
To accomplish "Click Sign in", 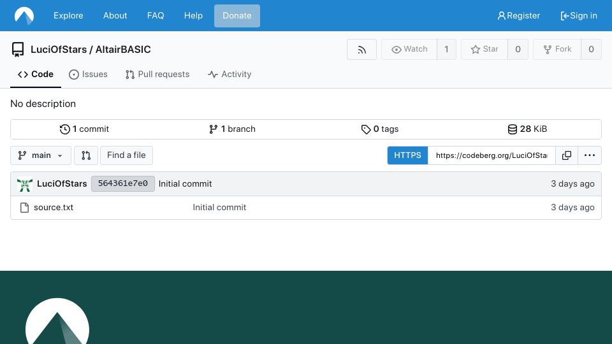I will 579,15.
